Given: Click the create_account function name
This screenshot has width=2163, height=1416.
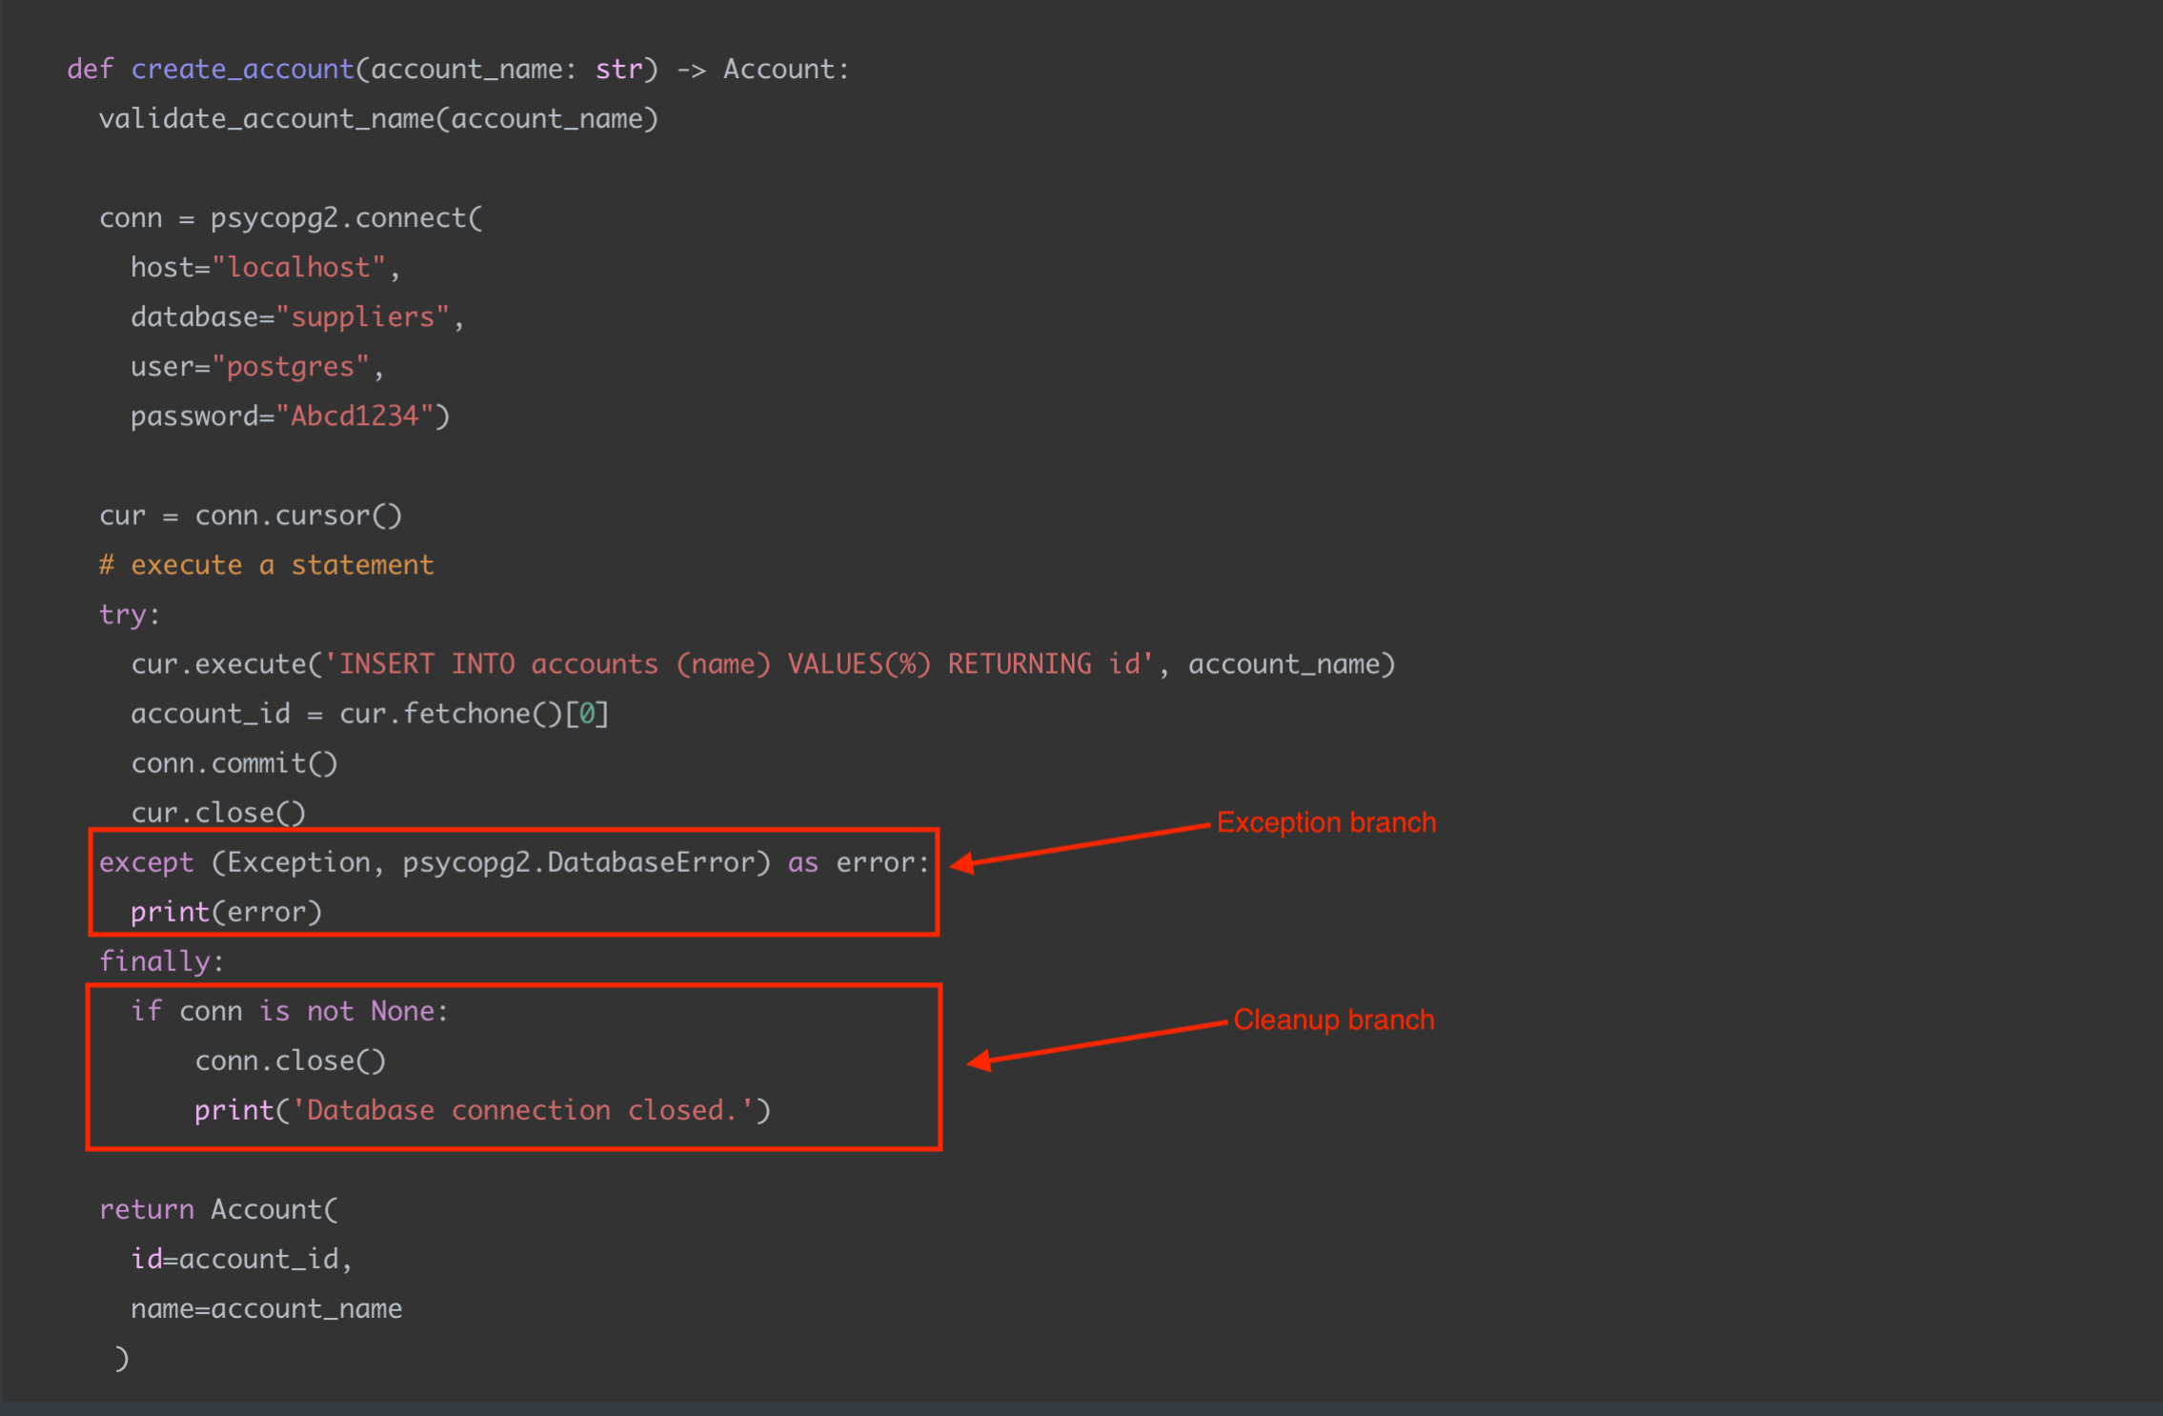Looking at the screenshot, I should coord(242,70).
